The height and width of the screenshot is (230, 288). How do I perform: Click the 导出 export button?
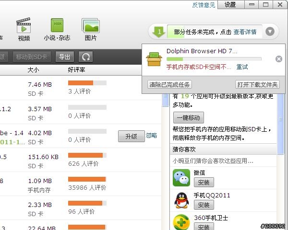tap(65, 57)
